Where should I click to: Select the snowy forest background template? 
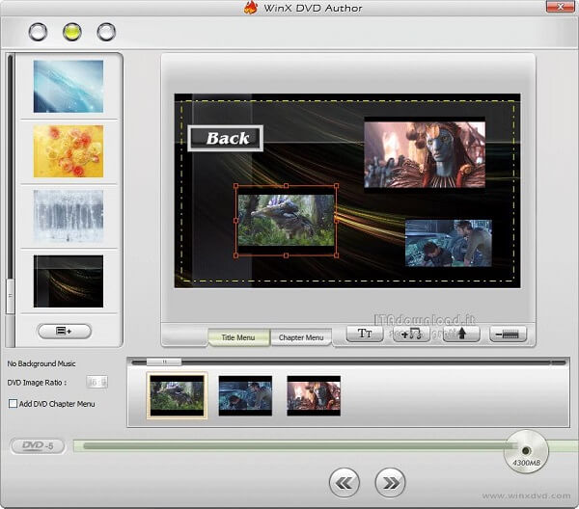click(x=69, y=216)
